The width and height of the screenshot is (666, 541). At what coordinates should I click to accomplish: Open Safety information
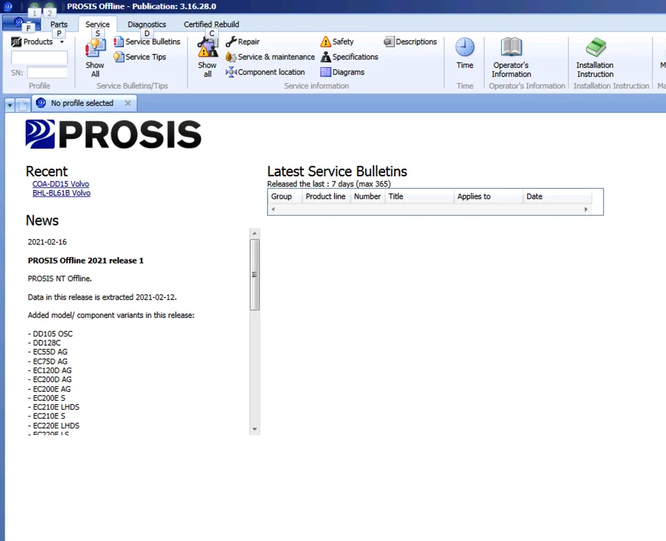coord(337,41)
